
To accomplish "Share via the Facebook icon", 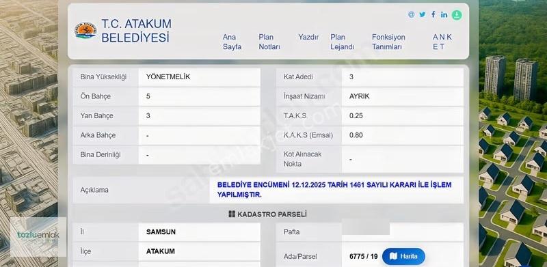I will 433,14.
